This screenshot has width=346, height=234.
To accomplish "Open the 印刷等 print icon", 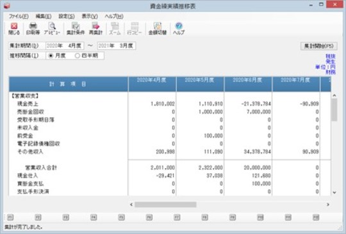I will (33, 29).
